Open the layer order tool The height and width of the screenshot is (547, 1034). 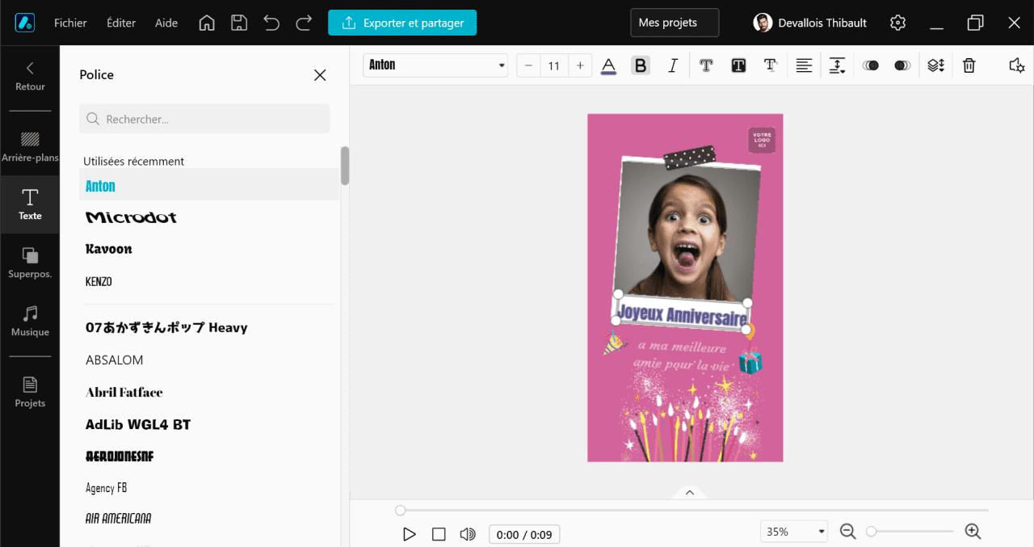(935, 65)
